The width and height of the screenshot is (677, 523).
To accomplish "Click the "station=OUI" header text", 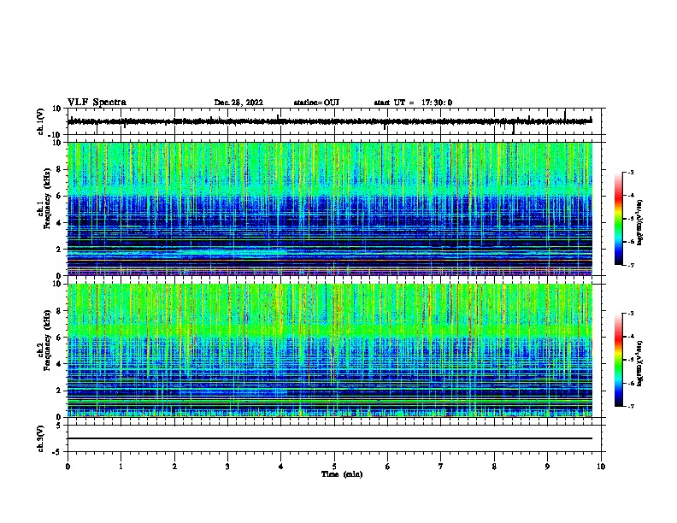I will [316, 103].
